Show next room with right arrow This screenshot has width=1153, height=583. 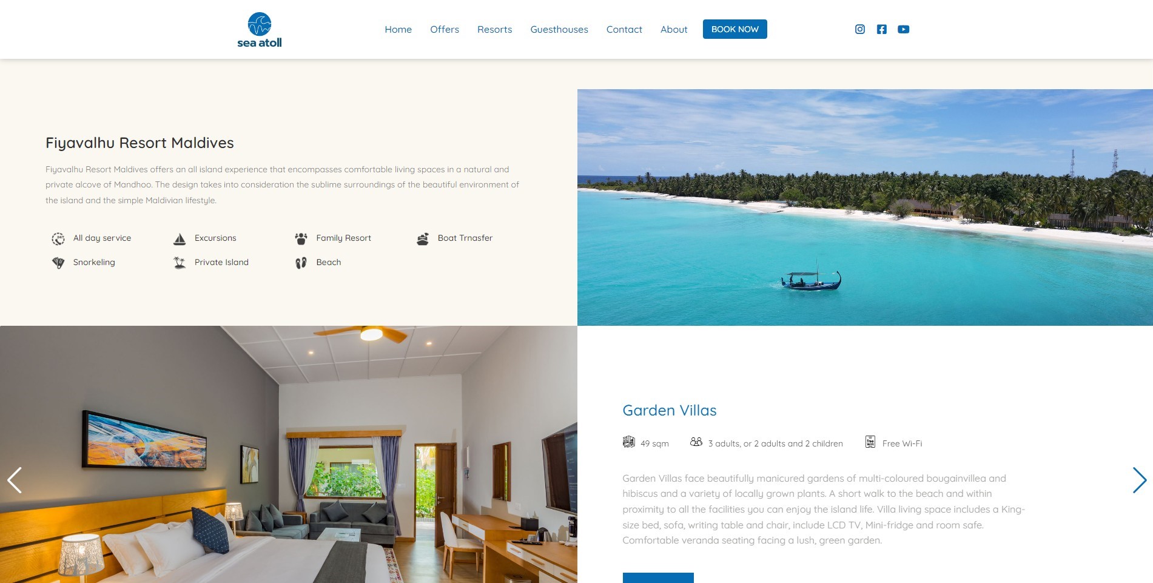1140,480
